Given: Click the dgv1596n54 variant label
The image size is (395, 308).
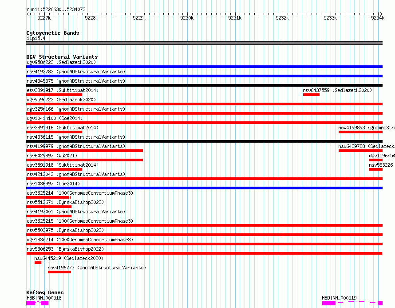Looking at the screenshot, I should (x=382, y=156).
